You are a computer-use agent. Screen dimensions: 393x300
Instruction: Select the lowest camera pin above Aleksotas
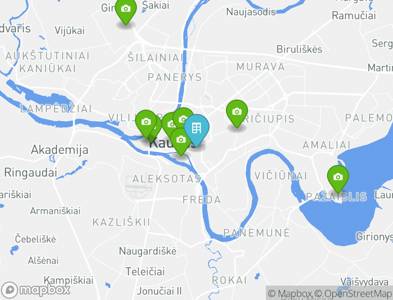pyautogui.click(x=181, y=140)
